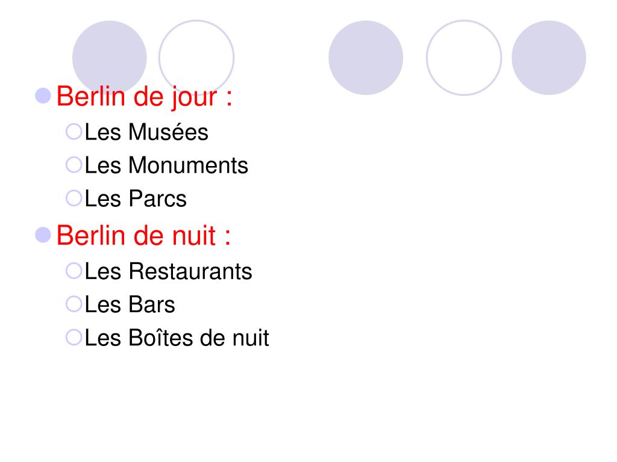Select the hollow bullet before Les Boîtes de nuit

(74, 337)
